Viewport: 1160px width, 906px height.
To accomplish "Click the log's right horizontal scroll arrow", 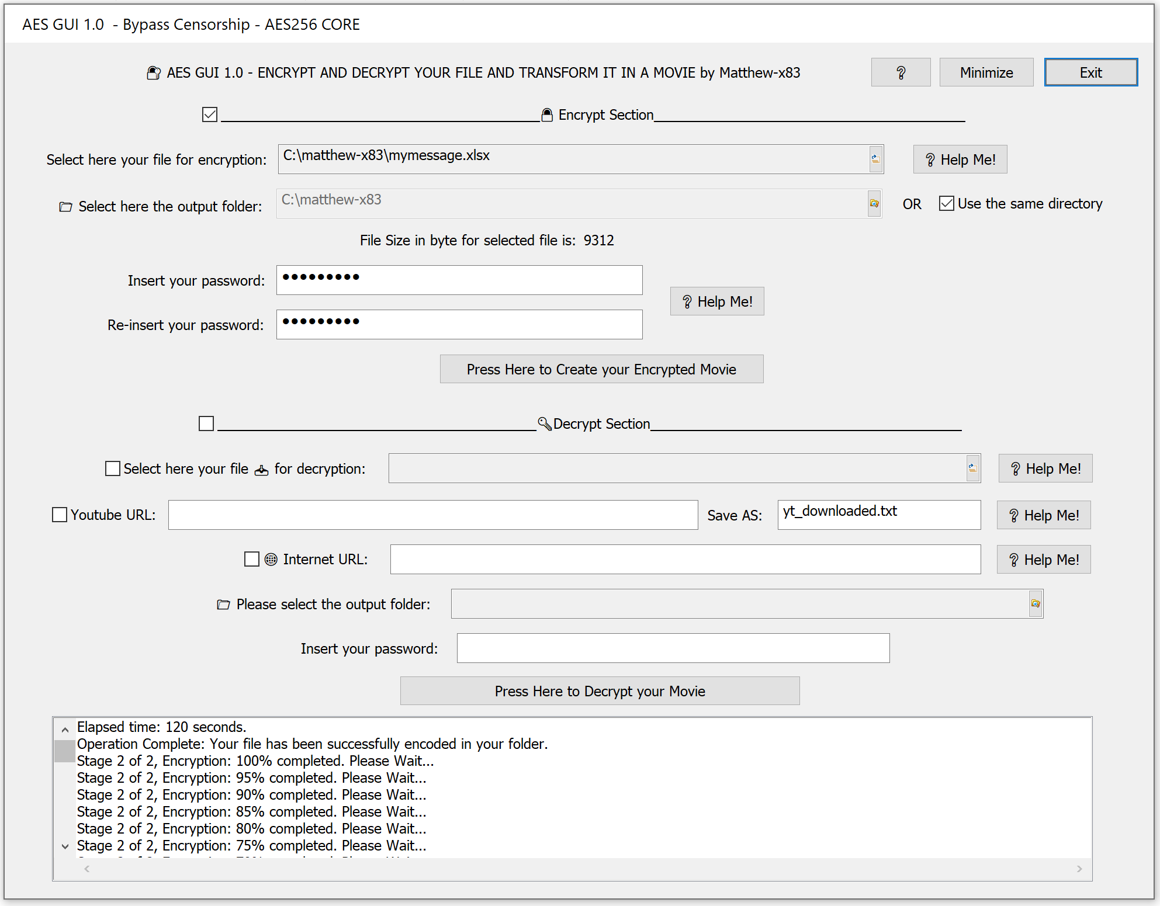I will [1079, 869].
